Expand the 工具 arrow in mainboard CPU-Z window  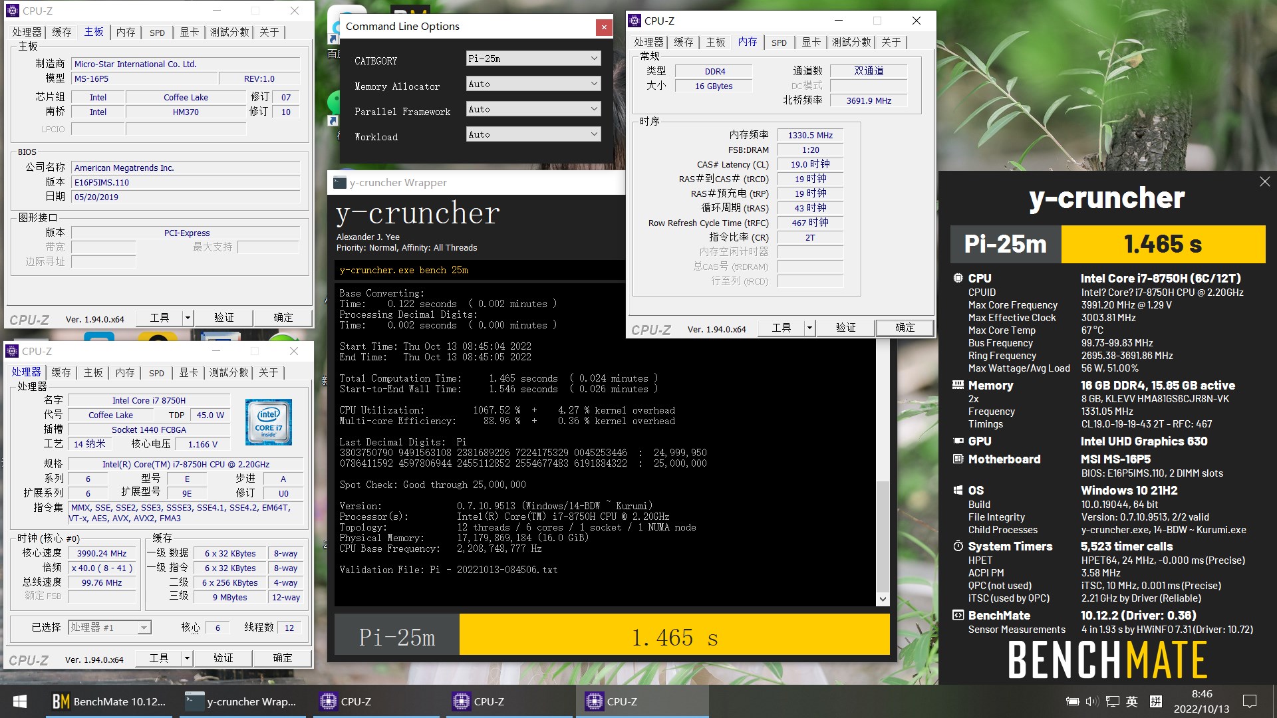pos(188,318)
